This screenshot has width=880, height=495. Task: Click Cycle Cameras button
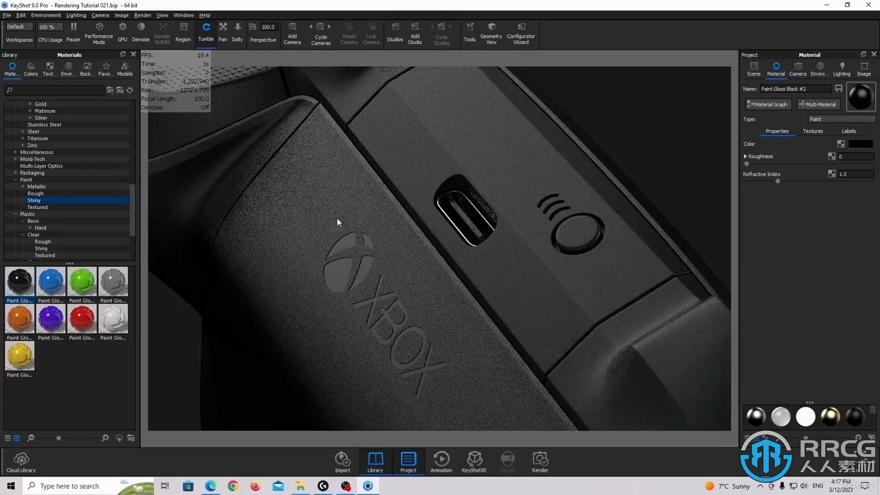click(x=320, y=32)
